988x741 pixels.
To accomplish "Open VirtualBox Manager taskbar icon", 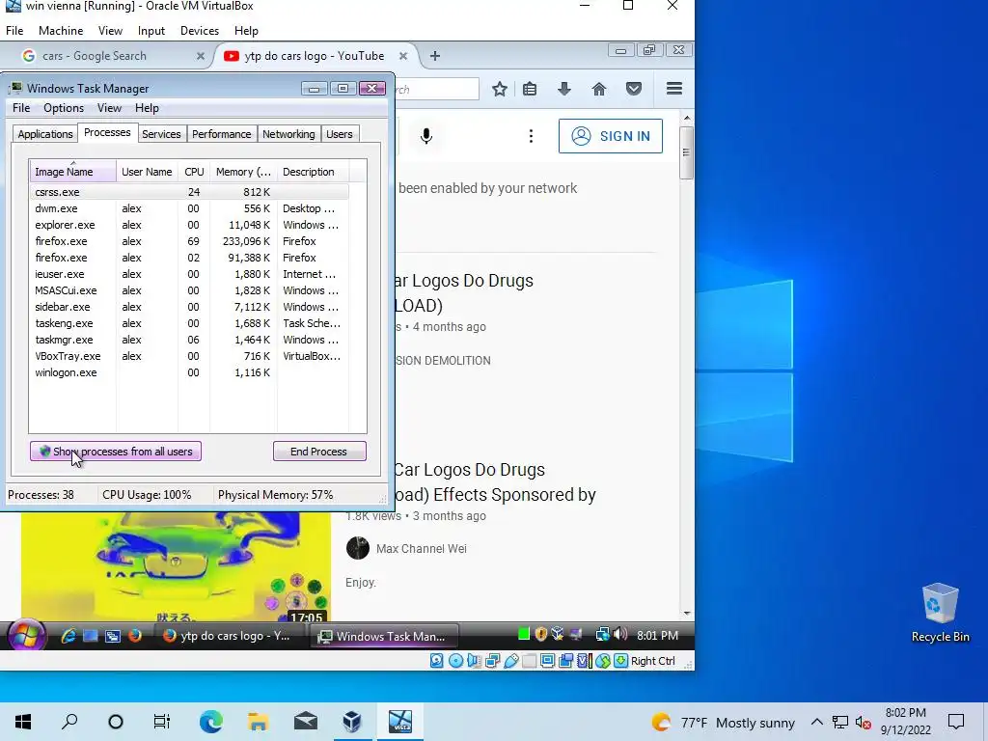I will pyautogui.click(x=352, y=722).
